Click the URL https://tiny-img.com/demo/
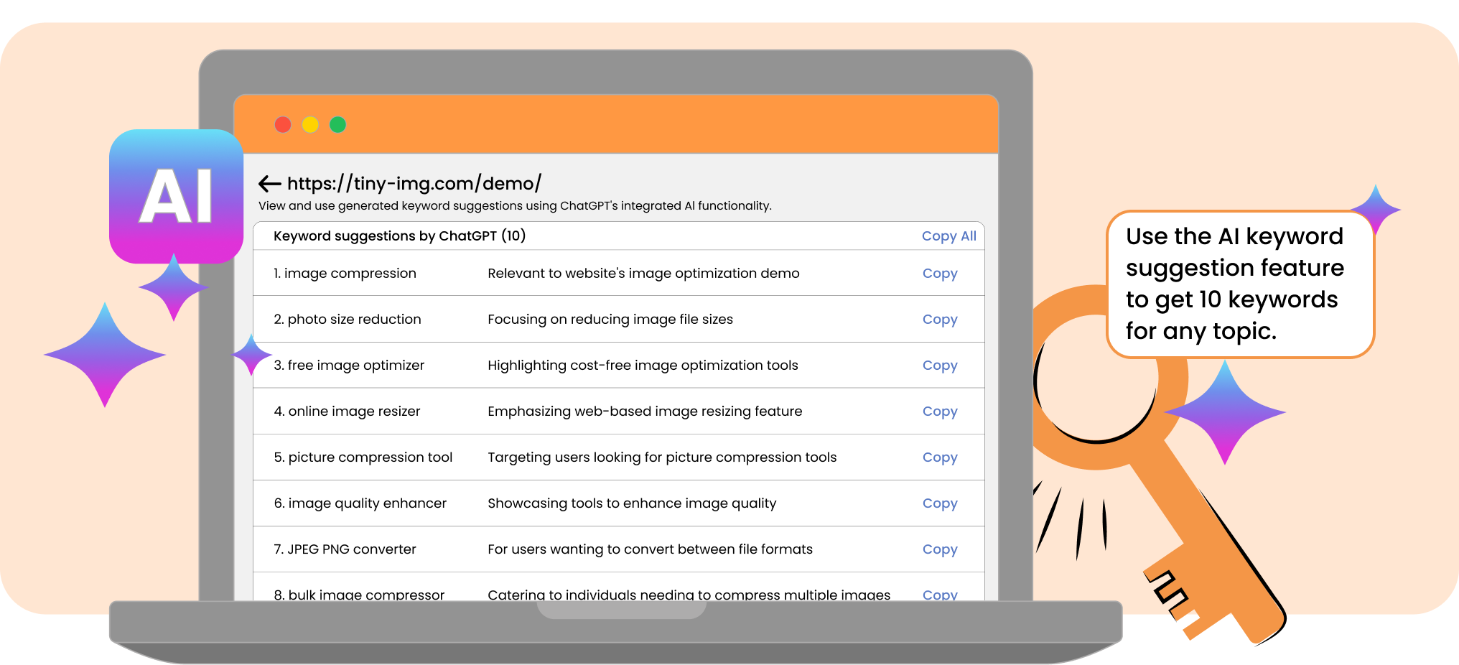Screen dimensions: 1459x665 [x=414, y=183]
